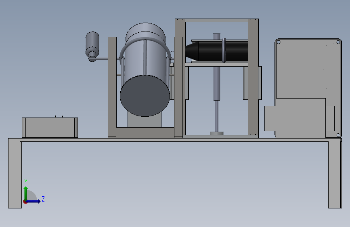The width and height of the screenshot is (350, 227).
Task: Select the base block under the drum
Action: coord(145,132)
